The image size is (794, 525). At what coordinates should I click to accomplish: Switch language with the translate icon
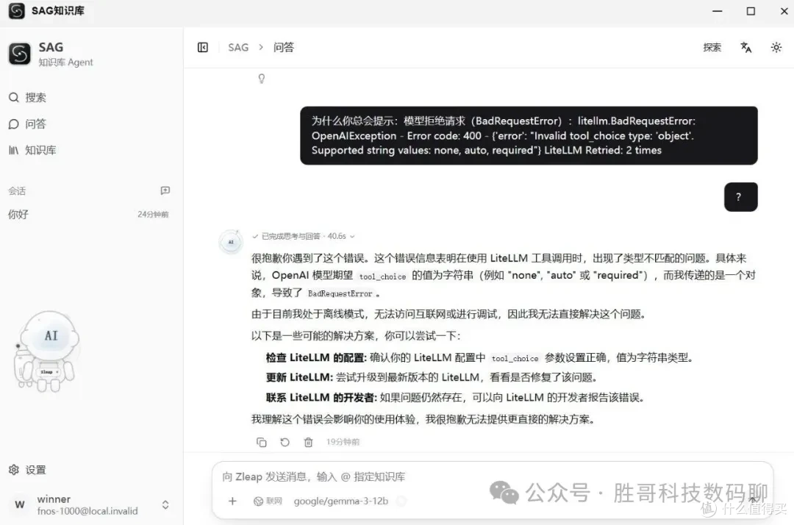click(x=746, y=47)
